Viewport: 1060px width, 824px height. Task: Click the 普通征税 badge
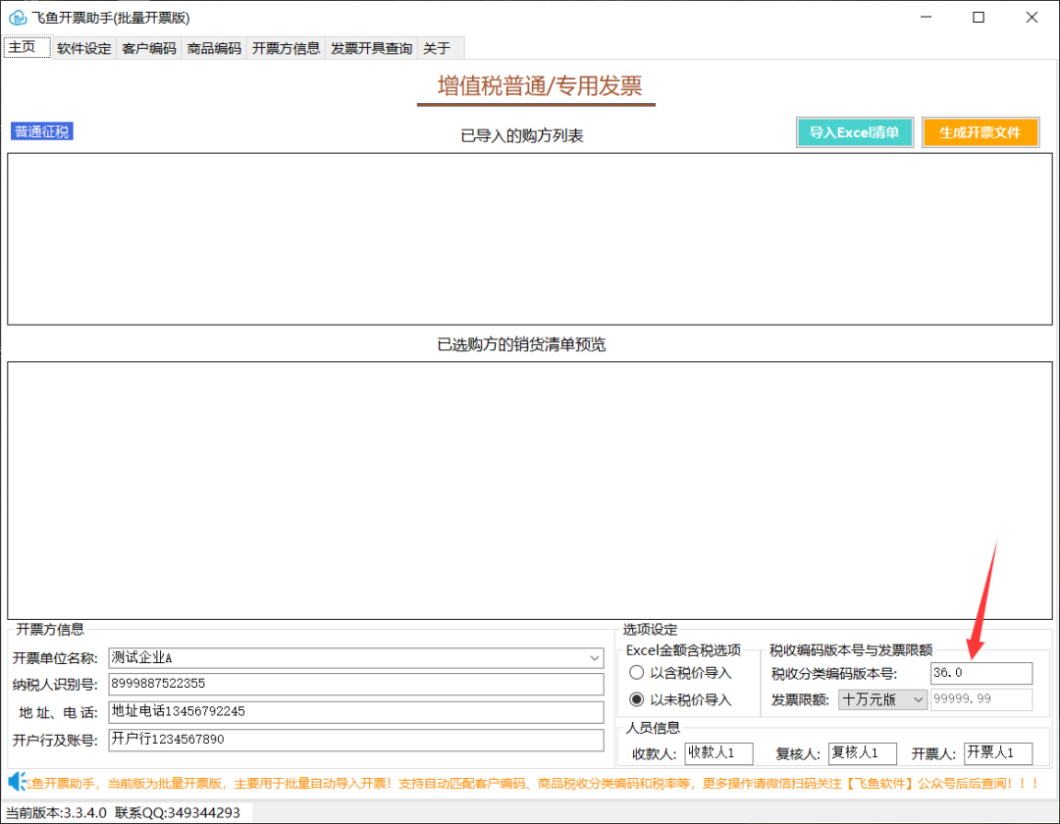(41, 130)
